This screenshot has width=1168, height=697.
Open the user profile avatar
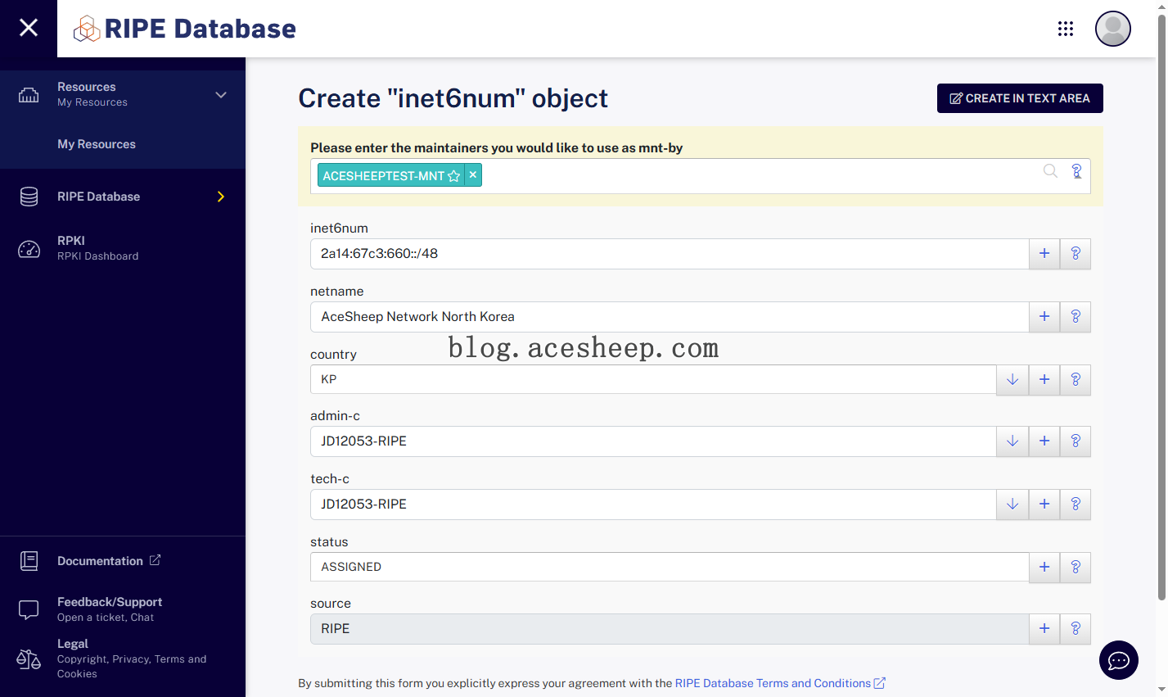tap(1112, 29)
